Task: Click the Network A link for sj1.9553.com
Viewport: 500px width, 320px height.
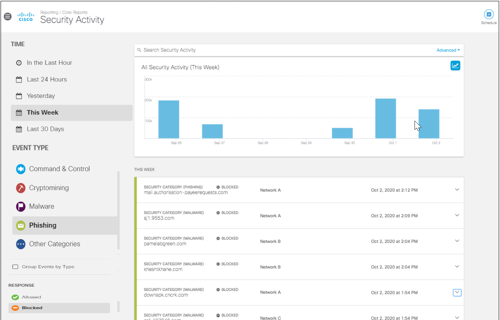Action: (x=270, y=216)
